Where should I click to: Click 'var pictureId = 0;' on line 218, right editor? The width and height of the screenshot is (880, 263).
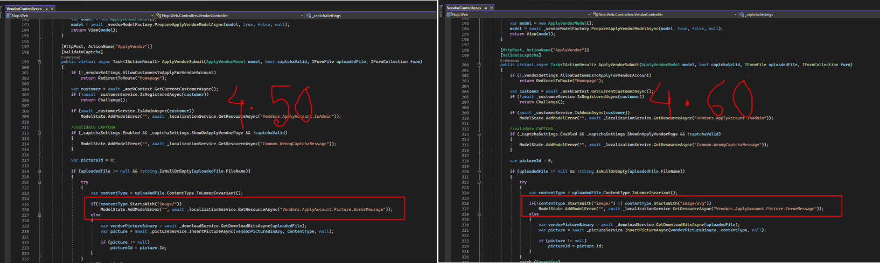tap(531, 160)
